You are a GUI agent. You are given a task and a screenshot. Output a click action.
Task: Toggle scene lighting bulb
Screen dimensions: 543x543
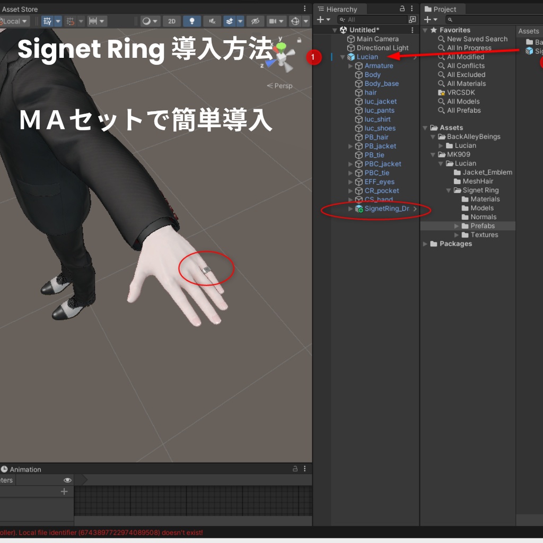192,21
